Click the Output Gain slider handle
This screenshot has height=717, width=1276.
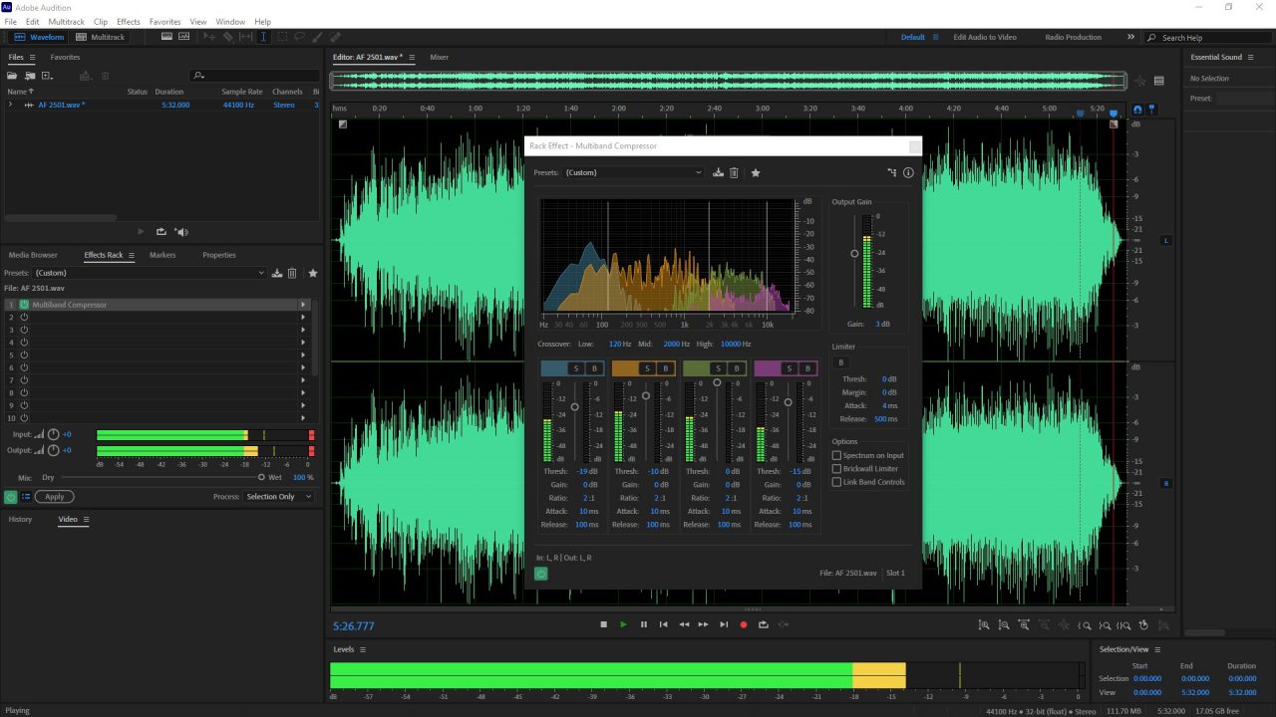click(x=854, y=254)
